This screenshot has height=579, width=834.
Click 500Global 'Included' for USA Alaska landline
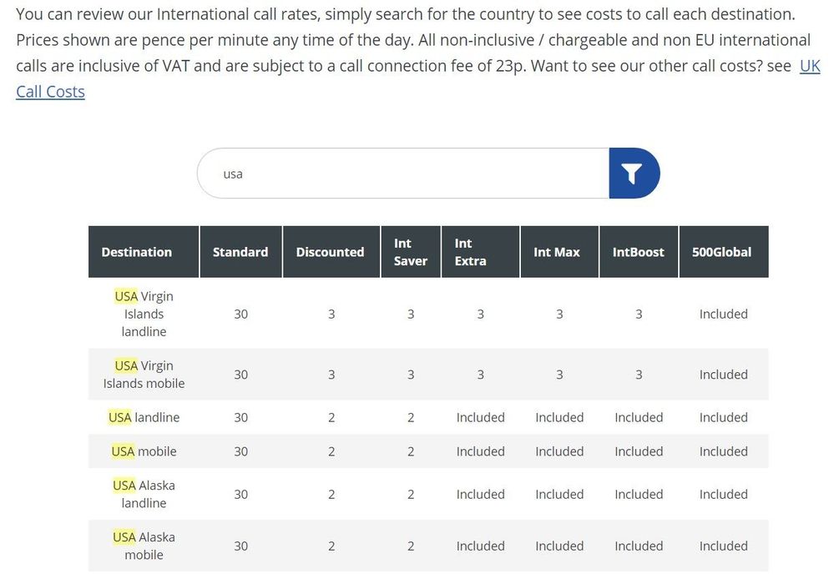tap(723, 495)
